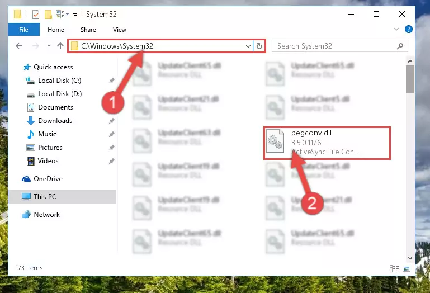The height and width of the screenshot is (293, 430).
Task: Click the scroll up arrow of file list
Action: click(410, 61)
